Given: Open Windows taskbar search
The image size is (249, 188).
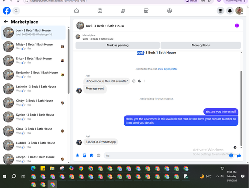Looking at the screenshot, I should (14, 176).
